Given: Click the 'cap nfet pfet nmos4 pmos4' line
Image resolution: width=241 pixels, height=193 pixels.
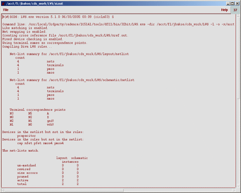Looking at the screenshot, I should [x=40, y=143].
